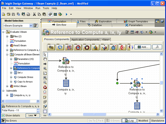This screenshot has width=166, height=124.
Task: Click the Add... components button
Action: click(142, 47)
